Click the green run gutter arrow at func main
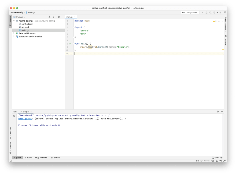This screenshot has height=174, width=236. point(70,44)
